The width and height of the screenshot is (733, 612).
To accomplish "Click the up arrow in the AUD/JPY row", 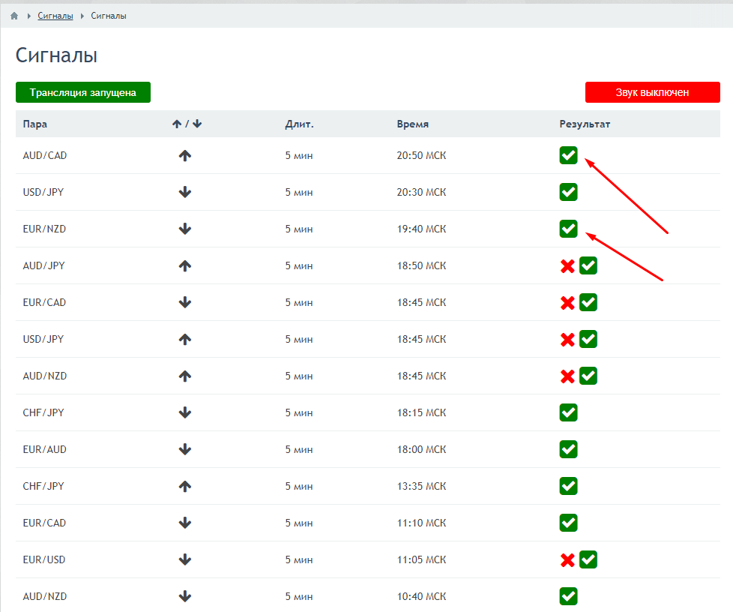I will [185, 265].
